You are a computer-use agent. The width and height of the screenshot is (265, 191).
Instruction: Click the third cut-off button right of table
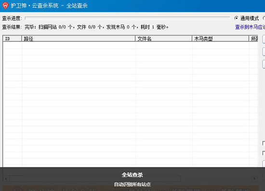click(264, 64)
